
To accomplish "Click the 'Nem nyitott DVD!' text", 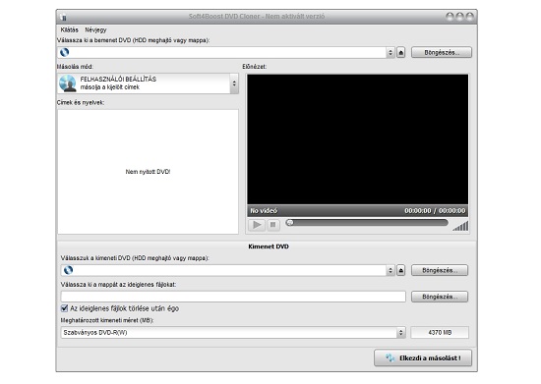I will [x=148, y=172].
